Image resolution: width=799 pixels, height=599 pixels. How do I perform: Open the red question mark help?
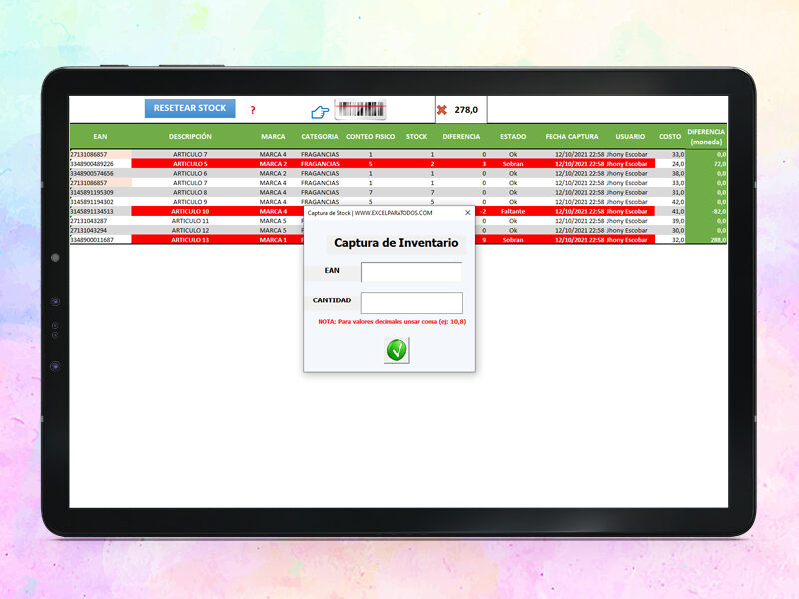coord(253,110)
